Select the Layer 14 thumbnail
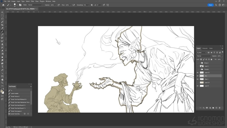 click(x=202, y=83)
